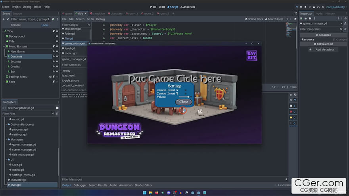The image size is (349, 196).
Task: Open File Explorer in Windows taskbar
Action: click(x=151, y=193)
